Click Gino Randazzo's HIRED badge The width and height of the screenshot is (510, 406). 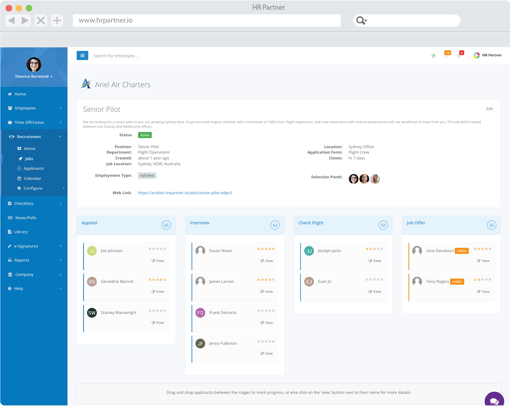point(461,251)
